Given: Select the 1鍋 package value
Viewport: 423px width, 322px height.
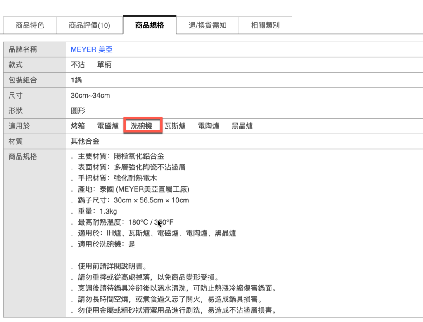Looking at the screenshot, I should point(76,80).
